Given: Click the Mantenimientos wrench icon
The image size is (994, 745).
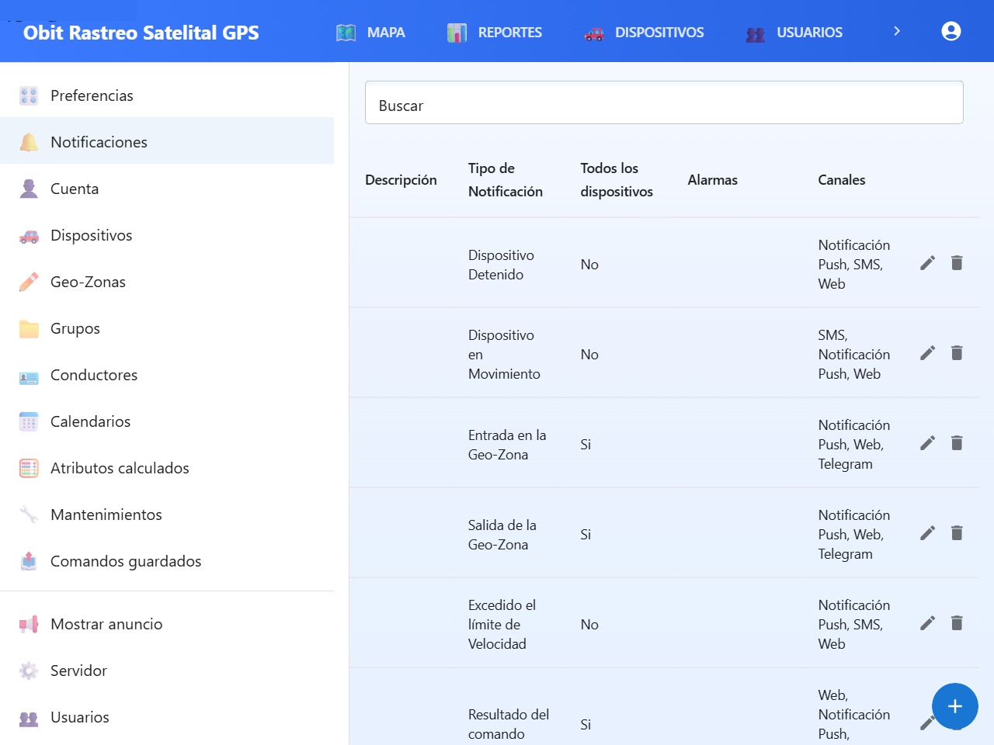Looking at the screenshot, I should [x=29, y=515].
